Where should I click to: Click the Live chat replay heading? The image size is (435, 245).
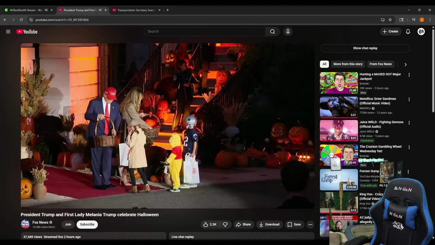(183, 237)
